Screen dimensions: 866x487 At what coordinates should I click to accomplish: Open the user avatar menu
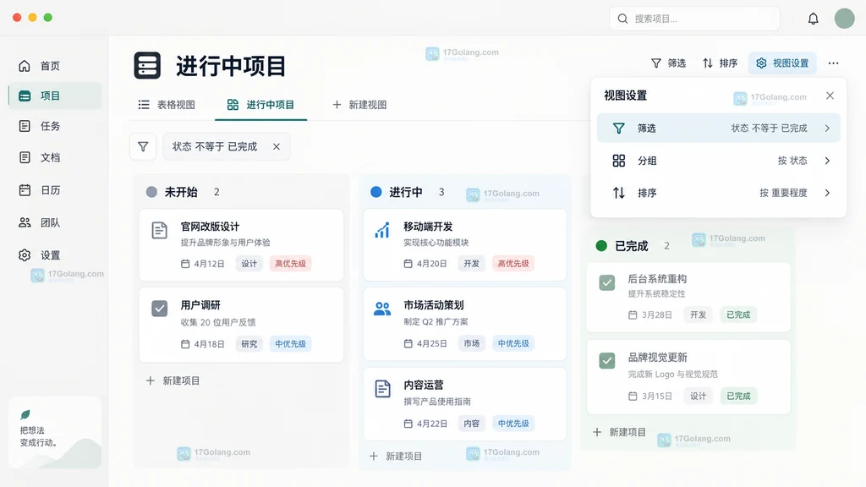845,19
